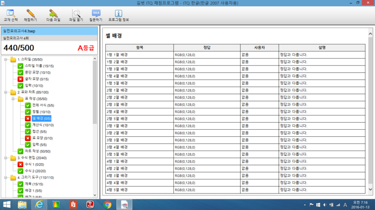Collapse the 2. 표와 차트 folder node
The image size is (375, 210).
click(x=6, y=92)
